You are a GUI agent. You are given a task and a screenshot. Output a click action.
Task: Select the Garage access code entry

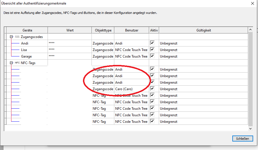[x=26, y=56]
